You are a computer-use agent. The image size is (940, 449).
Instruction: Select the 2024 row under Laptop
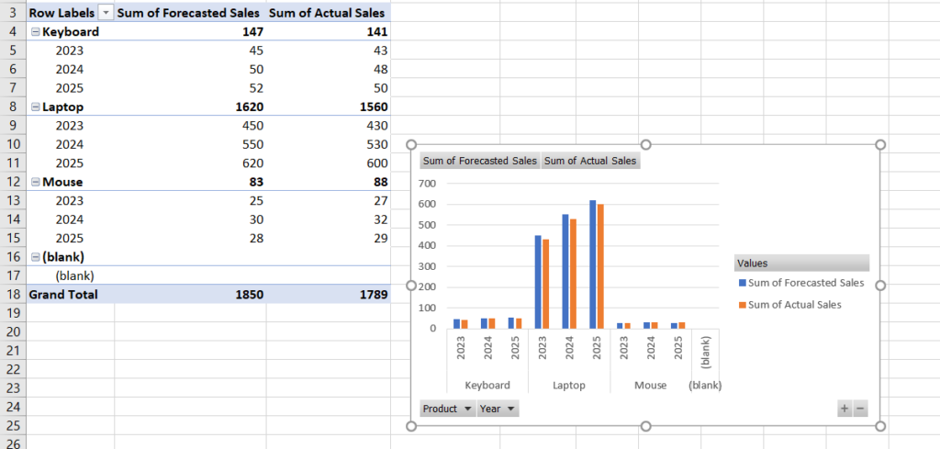71,144
